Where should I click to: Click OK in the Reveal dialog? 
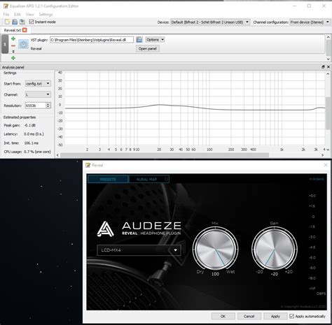(223, 316)
